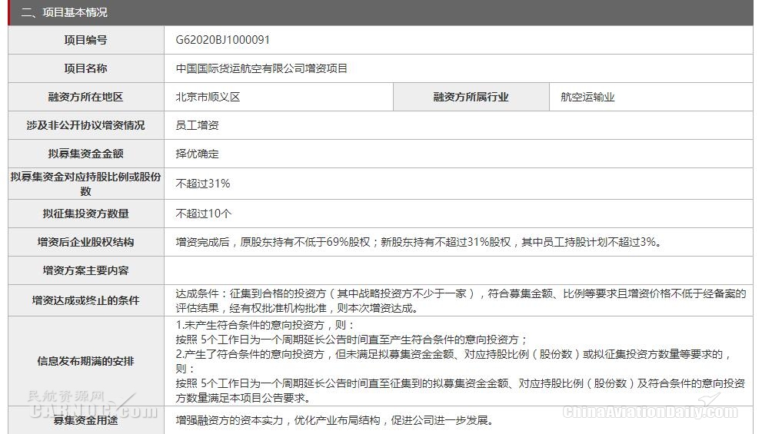762x434 pixels.
Task: Select the label 信息发布期满的安排
Action: tap(85, 361)
